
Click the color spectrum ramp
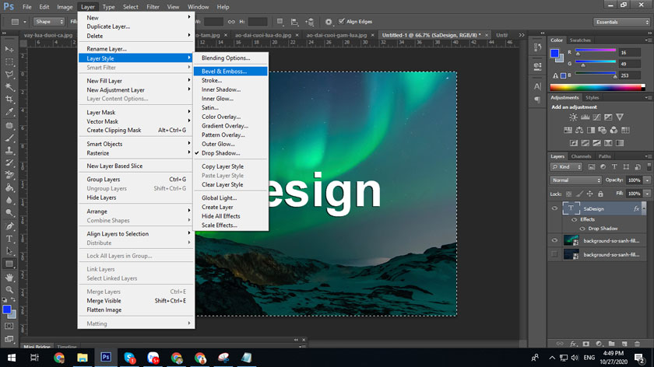pyautogui.click(x=597, y=87)
